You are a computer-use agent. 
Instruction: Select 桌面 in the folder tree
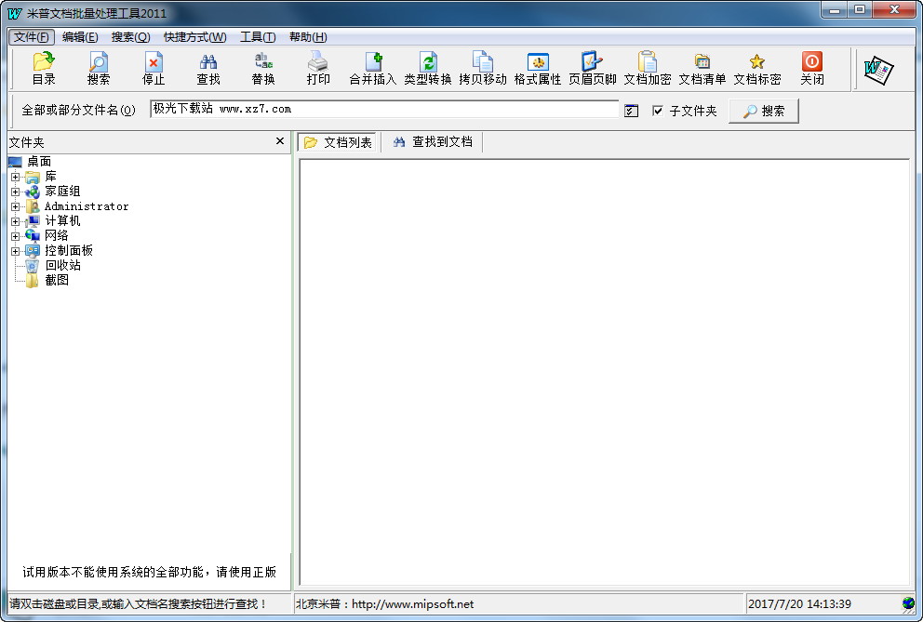[x=39, y=161]
